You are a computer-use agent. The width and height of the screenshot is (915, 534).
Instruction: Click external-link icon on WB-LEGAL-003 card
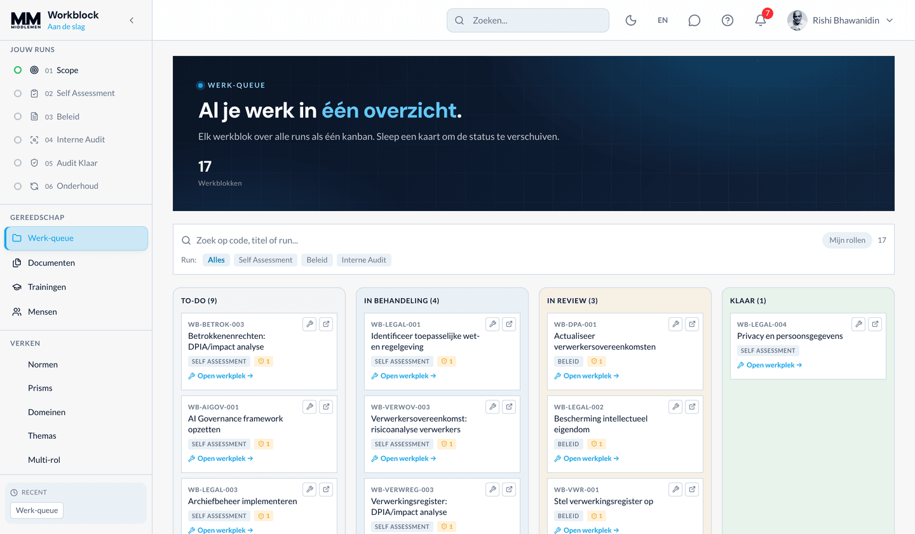(326, 489)
